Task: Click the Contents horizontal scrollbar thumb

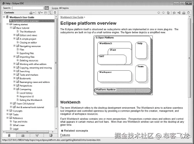Action: (27, 132)
